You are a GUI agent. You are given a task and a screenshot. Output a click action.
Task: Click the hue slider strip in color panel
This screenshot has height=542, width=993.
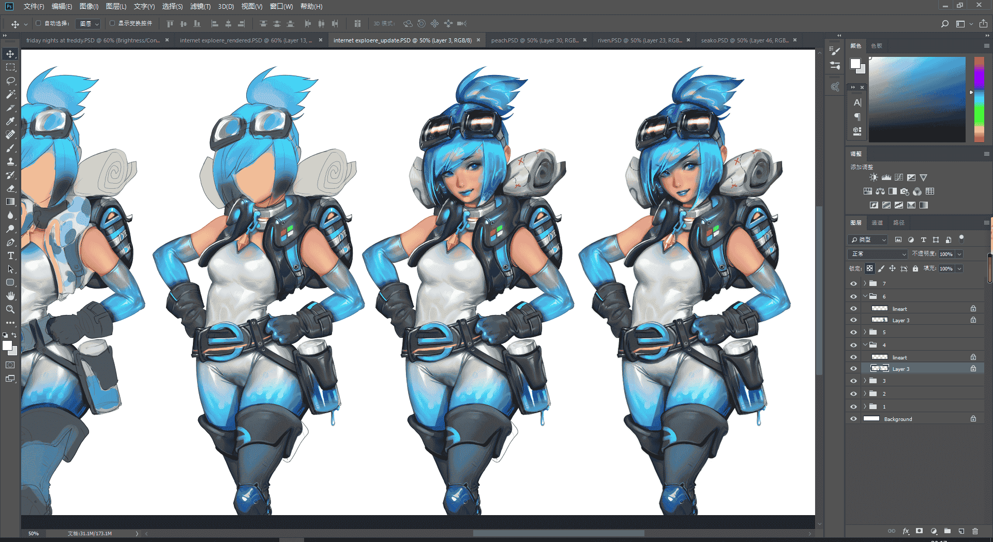pyautogui.click(x=979, y=99)
